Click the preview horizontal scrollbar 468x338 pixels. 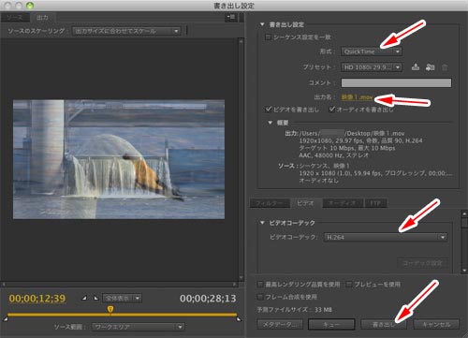pos(120,284)
